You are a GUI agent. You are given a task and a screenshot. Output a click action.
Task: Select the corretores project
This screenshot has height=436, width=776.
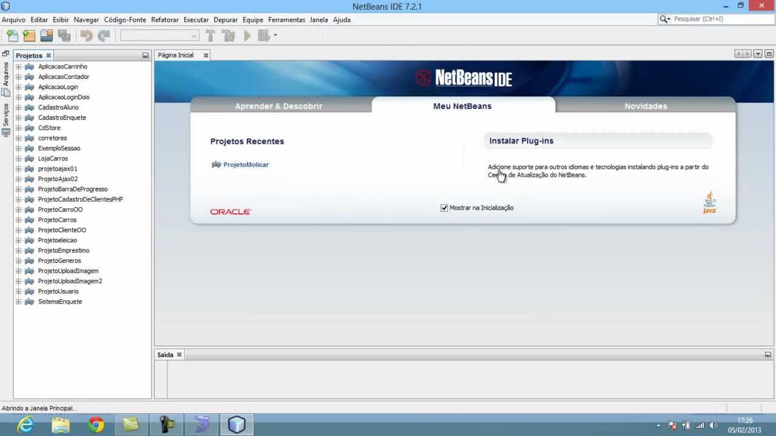point(52,138)
